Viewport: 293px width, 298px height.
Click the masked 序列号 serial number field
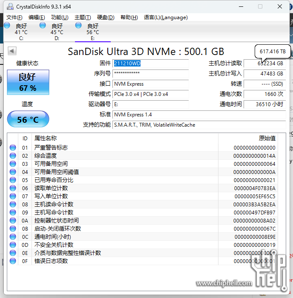(151, 74)
